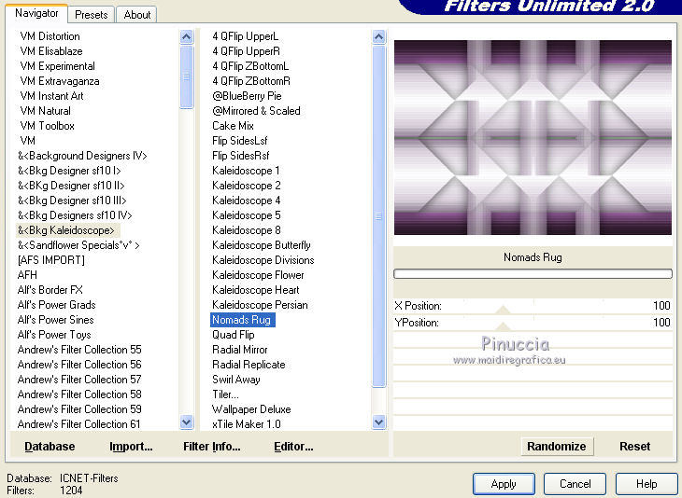This screenshot has height=498, width=682.
Task: Choose Kaleidoscope Persian filter
Action: 260,305
